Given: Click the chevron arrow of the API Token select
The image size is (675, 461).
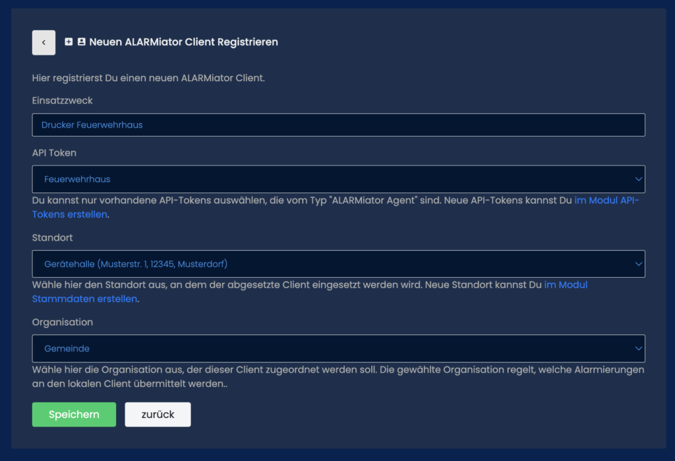Looking at the screenshot, I should tap(637, 179).
